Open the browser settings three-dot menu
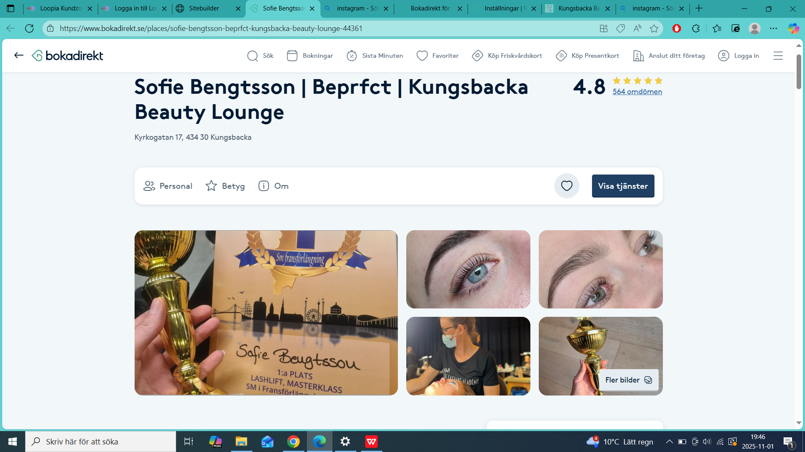 click(774, 28)
